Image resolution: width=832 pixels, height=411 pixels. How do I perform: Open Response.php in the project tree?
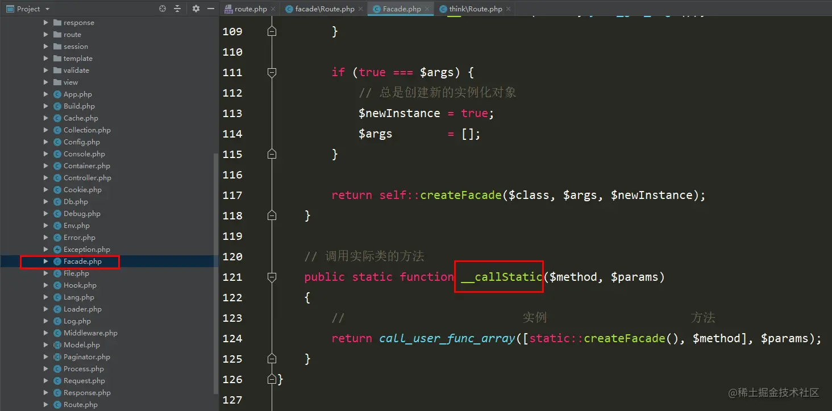tap(87, 393)
